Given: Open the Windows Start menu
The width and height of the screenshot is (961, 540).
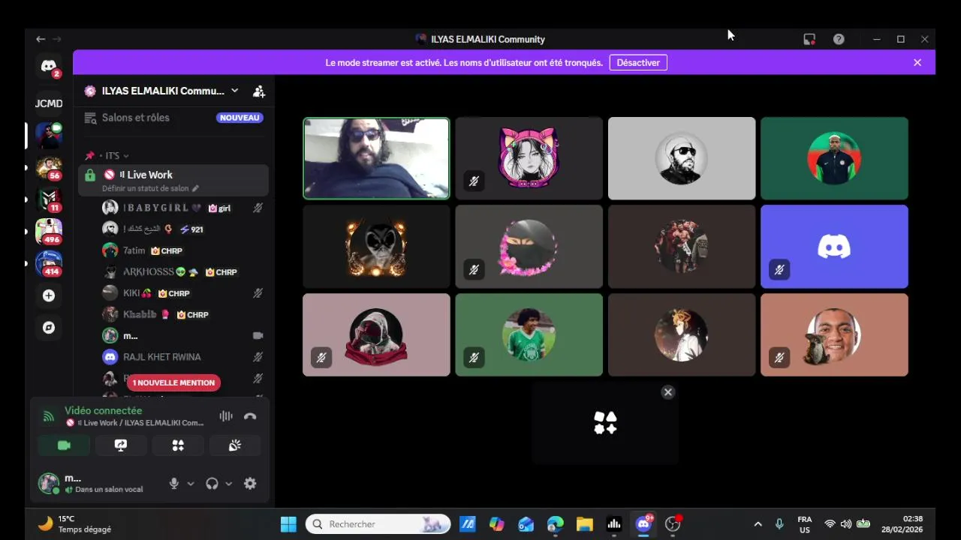Looking at the screenshot, I should click(x=288, y=523).
